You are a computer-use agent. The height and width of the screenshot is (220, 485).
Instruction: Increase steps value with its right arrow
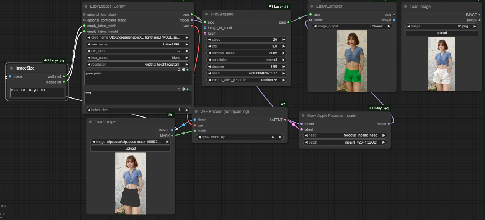click(x=284, y=40)
